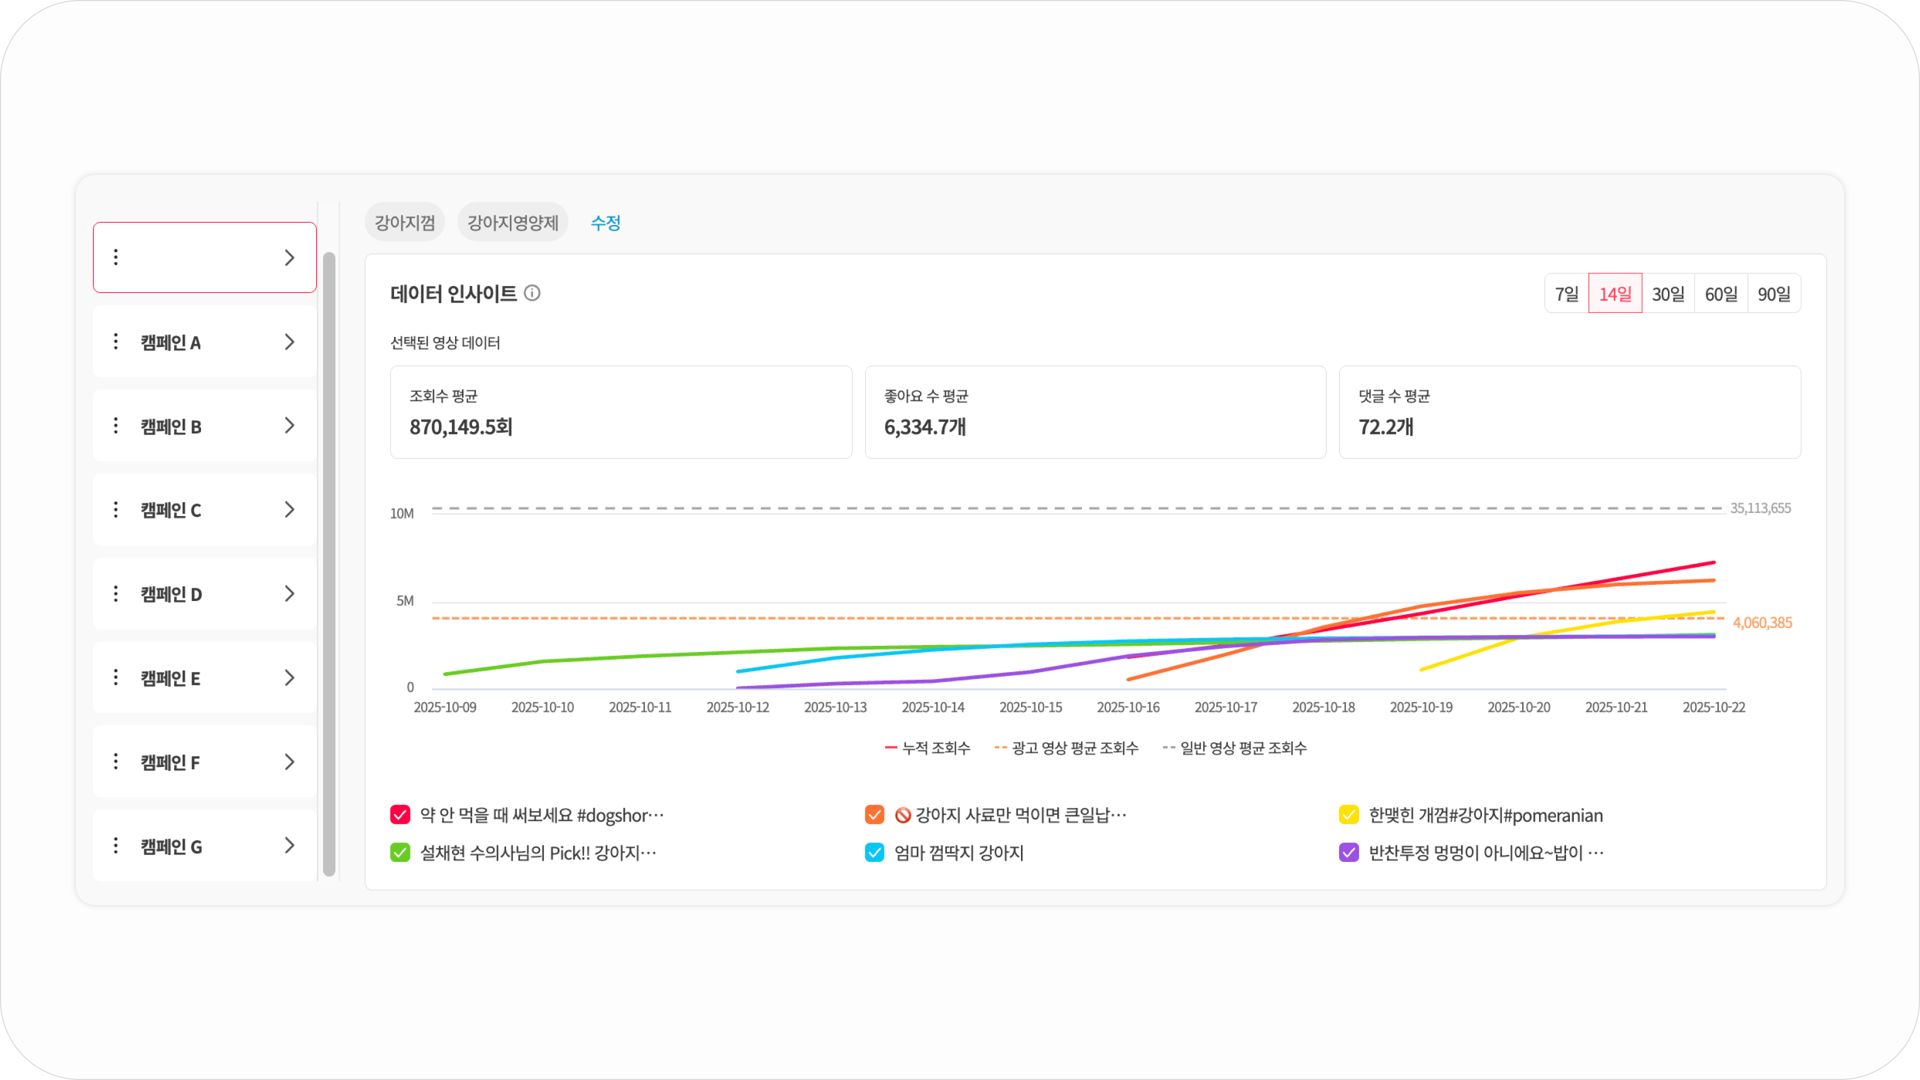Click the 강아지영양제 keyword tag

tap(513, 222)
